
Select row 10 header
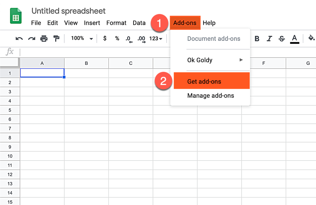coord(10,156)
